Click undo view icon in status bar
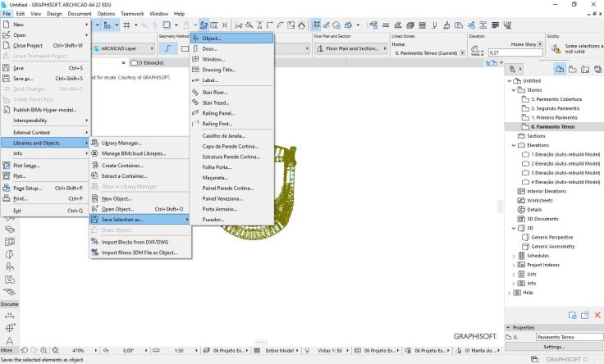Viewport: 604px width, 364px height. pyautogui.click(x=25, y=351)
